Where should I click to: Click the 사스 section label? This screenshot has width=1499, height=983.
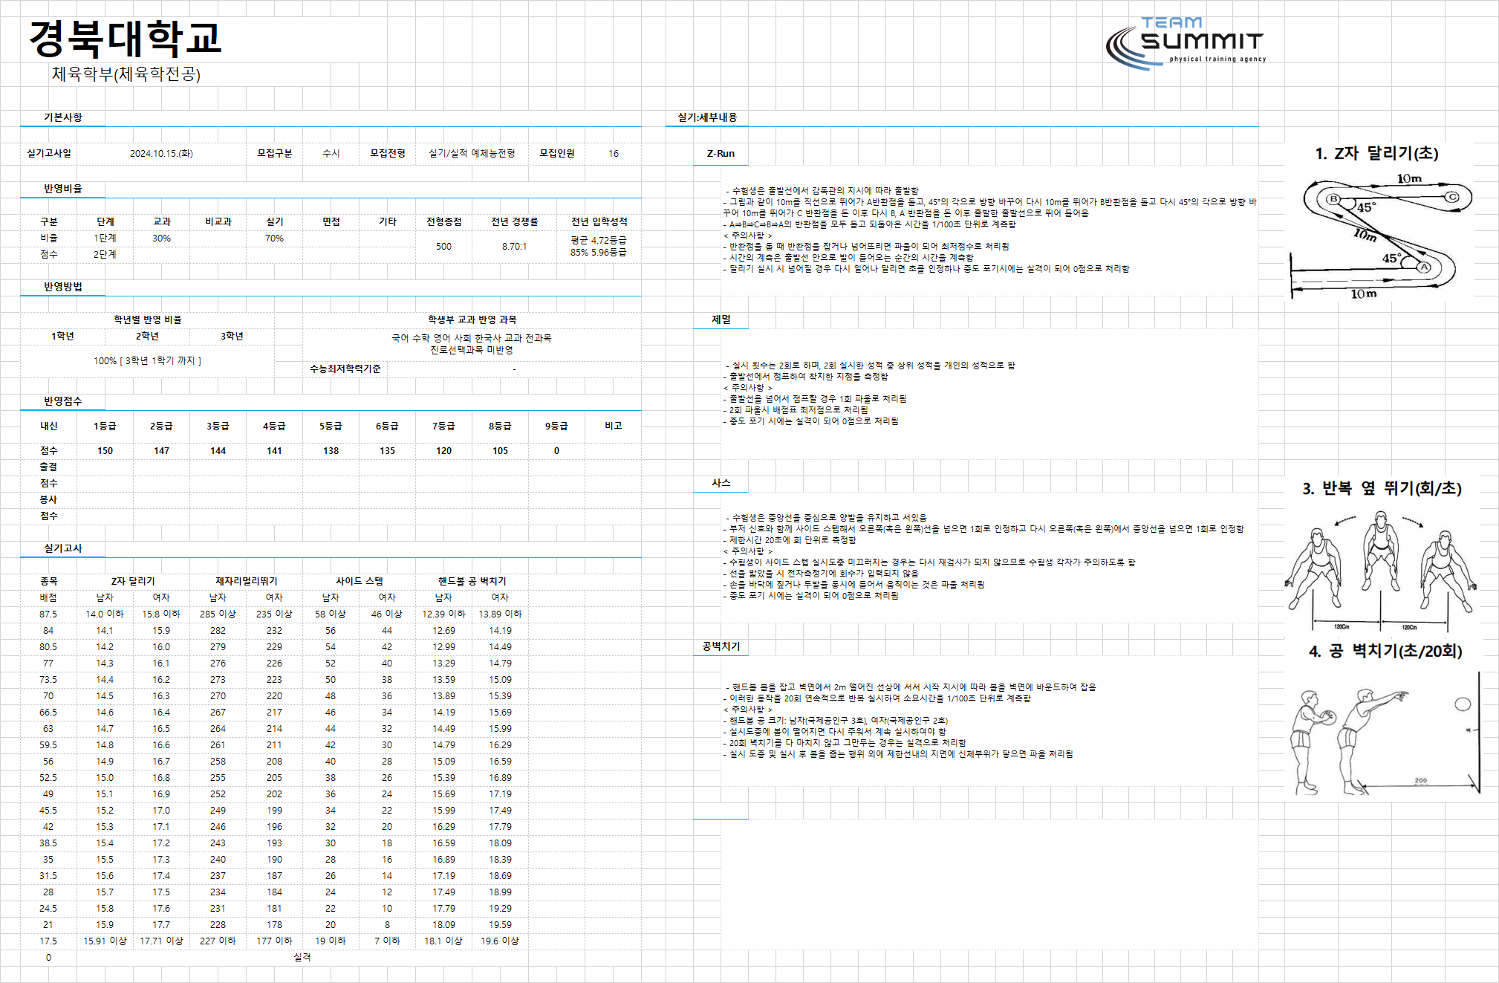pyautogui.click(x=721, y=483)
